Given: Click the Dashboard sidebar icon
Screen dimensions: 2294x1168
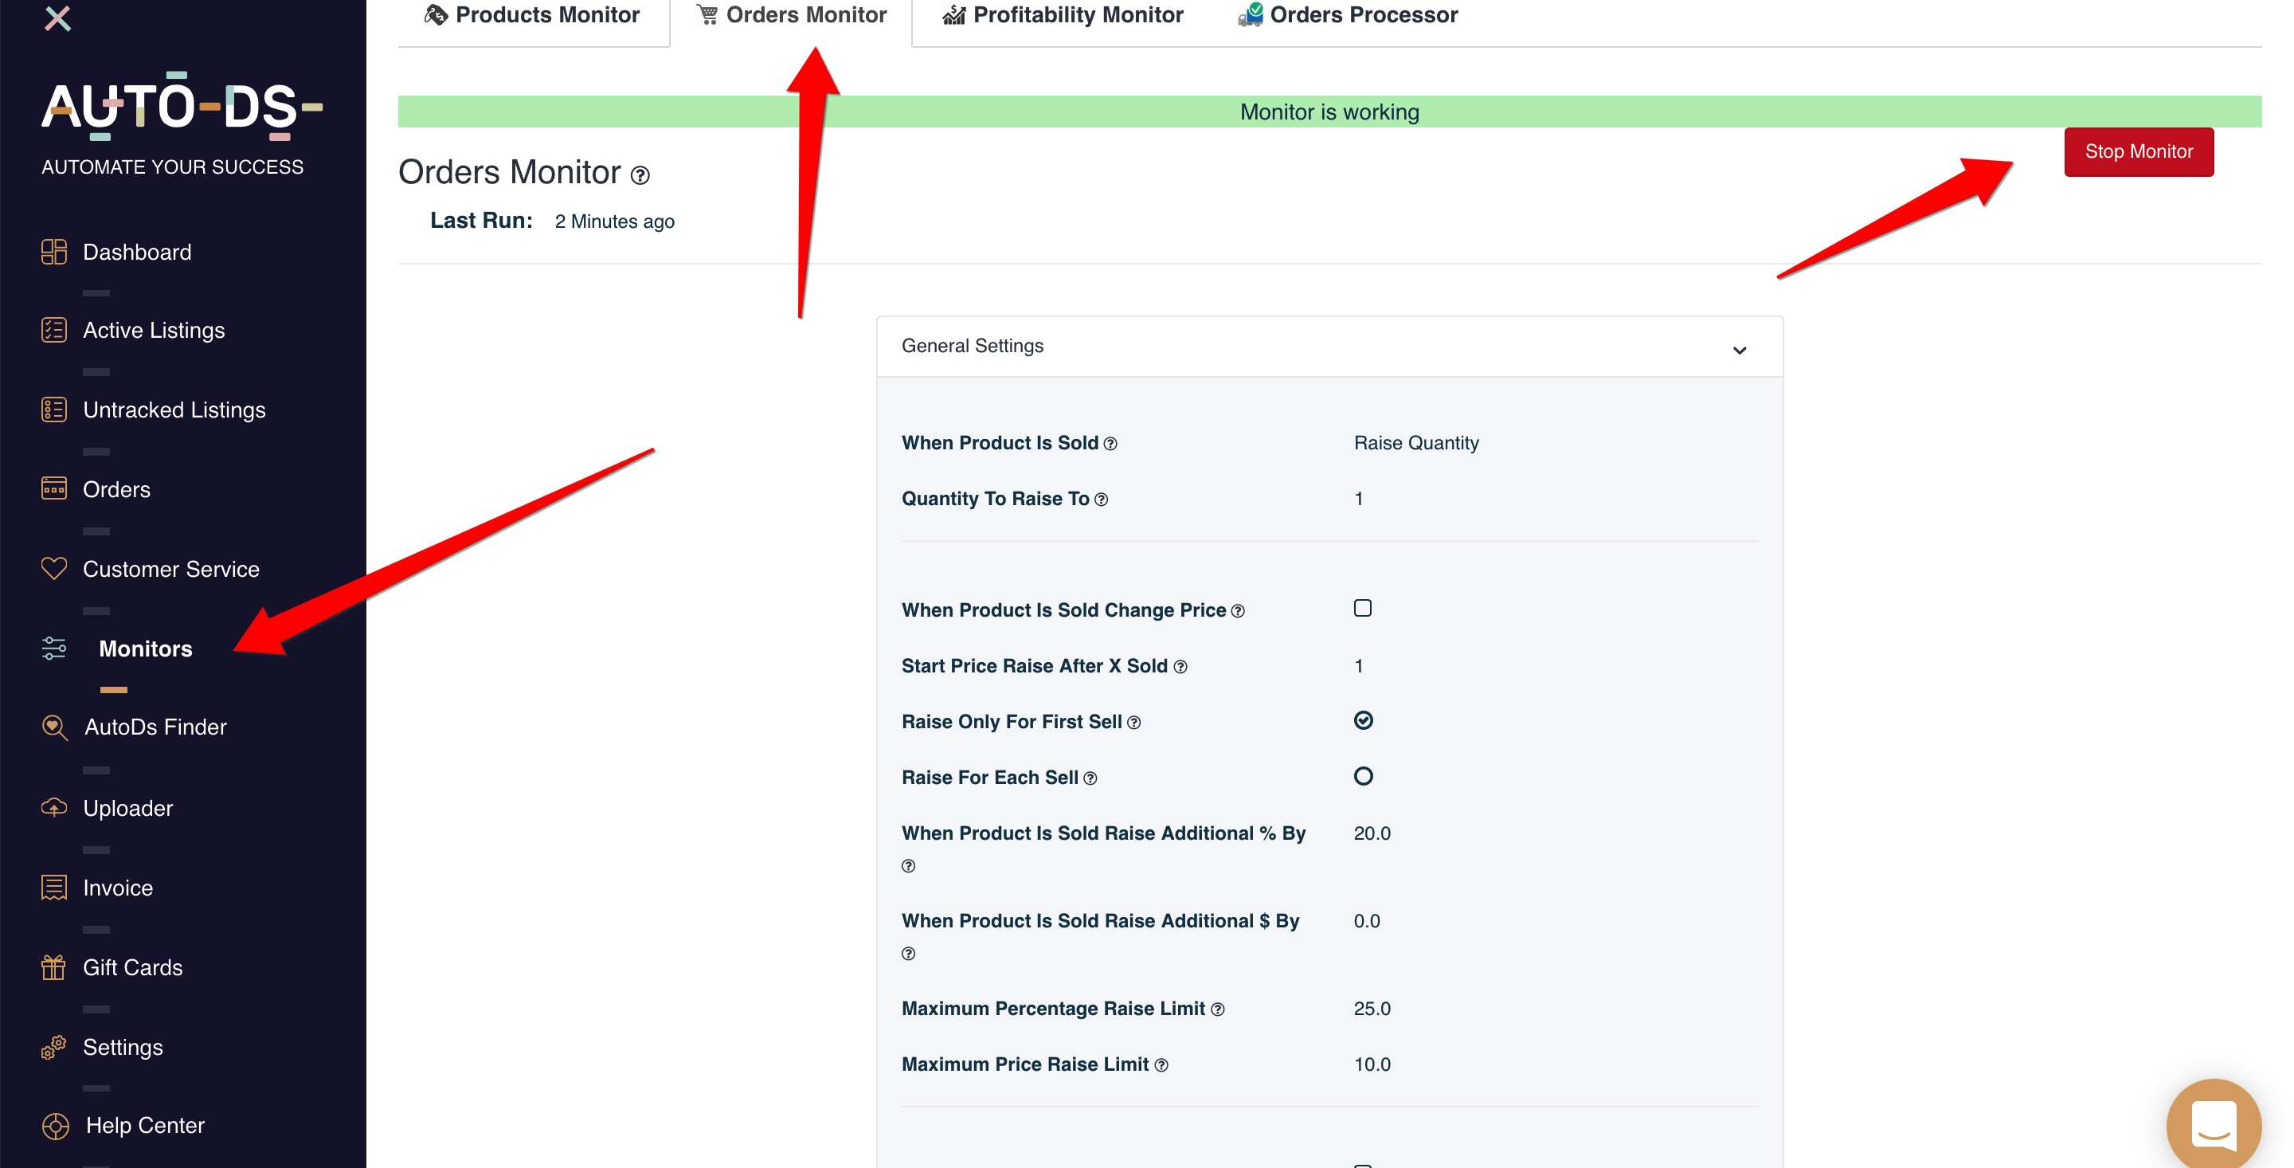Looking at the screenshot, I should coord(54,252).
